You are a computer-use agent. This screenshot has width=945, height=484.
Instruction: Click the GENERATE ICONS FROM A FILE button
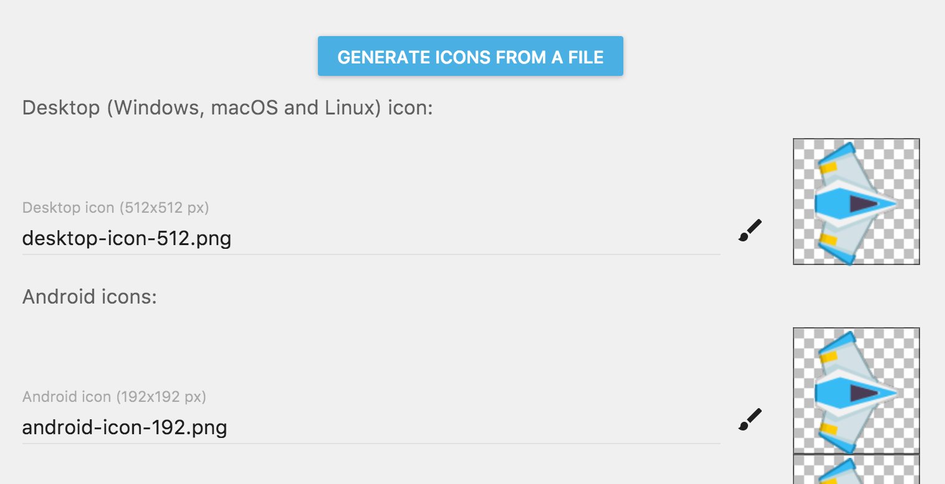point(471,56)
